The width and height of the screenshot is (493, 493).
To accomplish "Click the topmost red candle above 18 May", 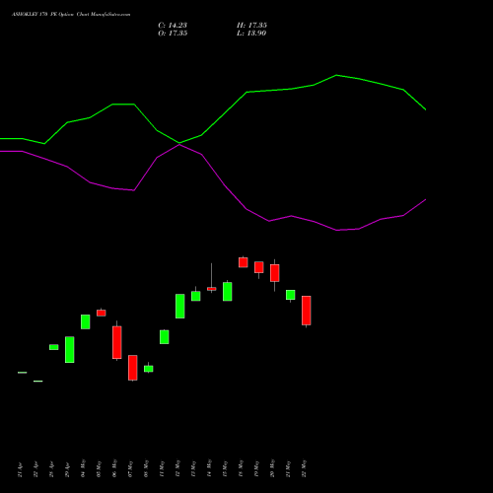I will point(244,262).
